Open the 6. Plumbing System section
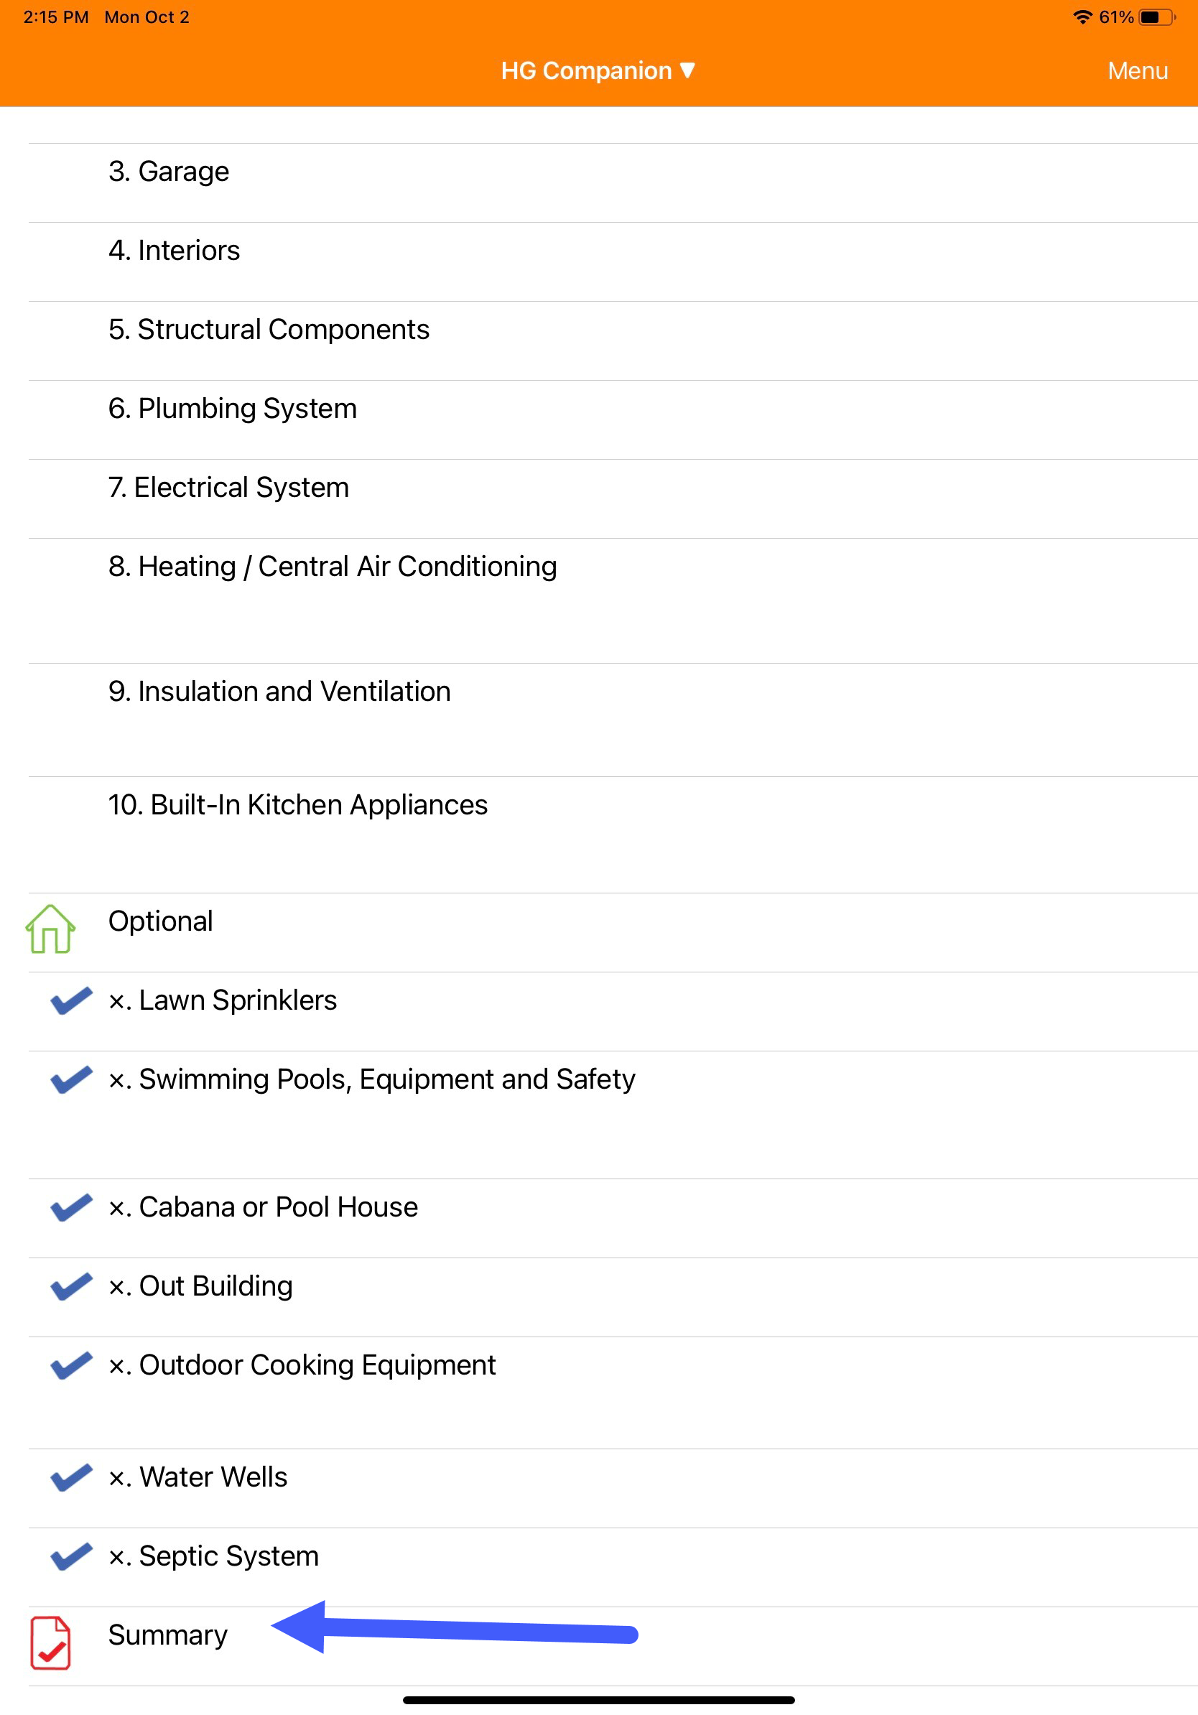This screenshot has width=1198, height=1715. point(232,408)
